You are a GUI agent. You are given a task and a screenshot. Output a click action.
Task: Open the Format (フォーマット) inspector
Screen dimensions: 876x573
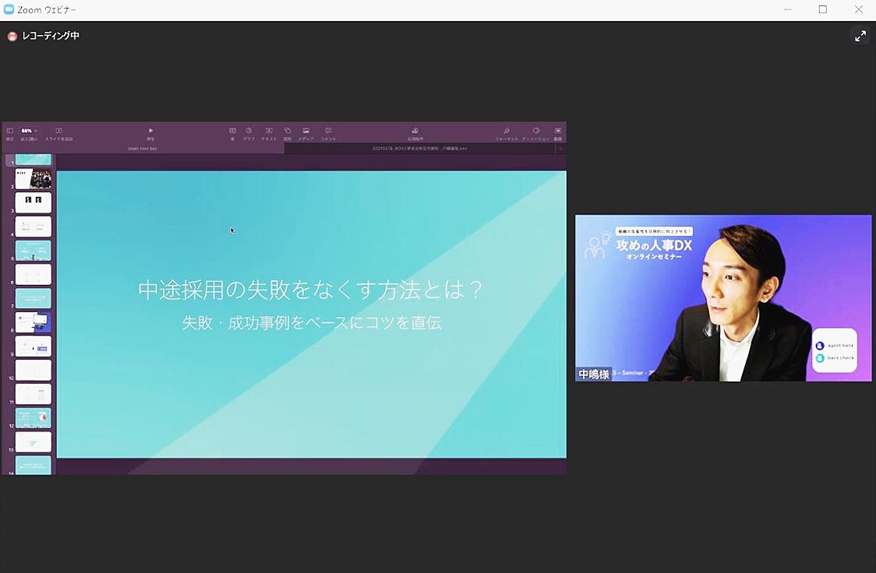[507, 131]
